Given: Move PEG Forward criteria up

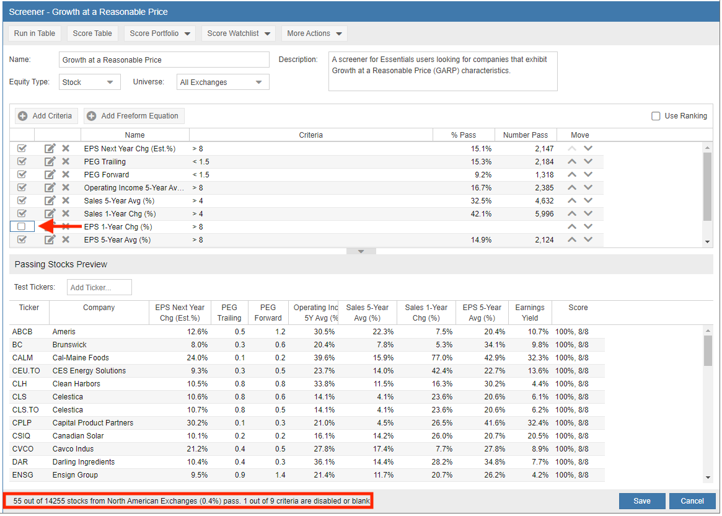Looking at the screenshot, I should pos(572,174).
